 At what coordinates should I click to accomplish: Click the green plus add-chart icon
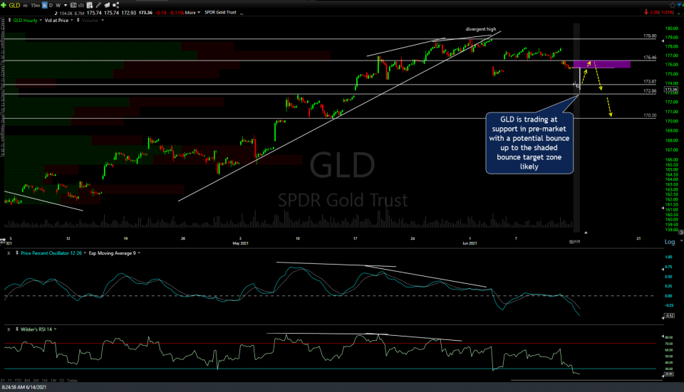[x=4, y=5]
